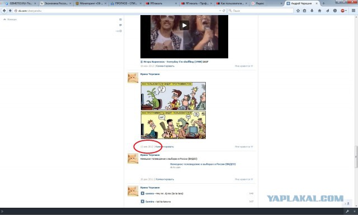Expand the URL history dropdown arrow
Screen dimensions: 358x215
pyautogui.click(x=220, y=11)
